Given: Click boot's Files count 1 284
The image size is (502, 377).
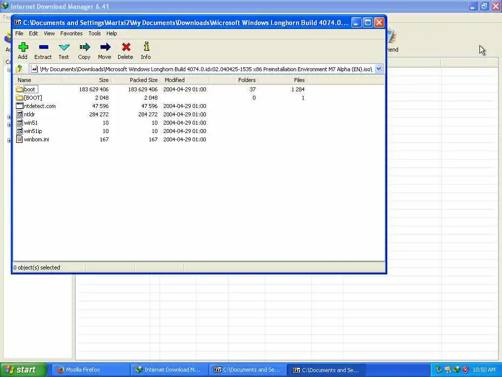Looking at the screenshot, I should tap(298, 89).
